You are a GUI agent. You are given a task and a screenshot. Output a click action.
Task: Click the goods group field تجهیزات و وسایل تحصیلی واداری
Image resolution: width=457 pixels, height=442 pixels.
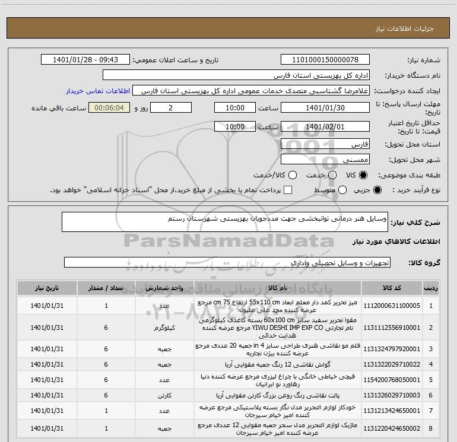(x=227, y=262)
